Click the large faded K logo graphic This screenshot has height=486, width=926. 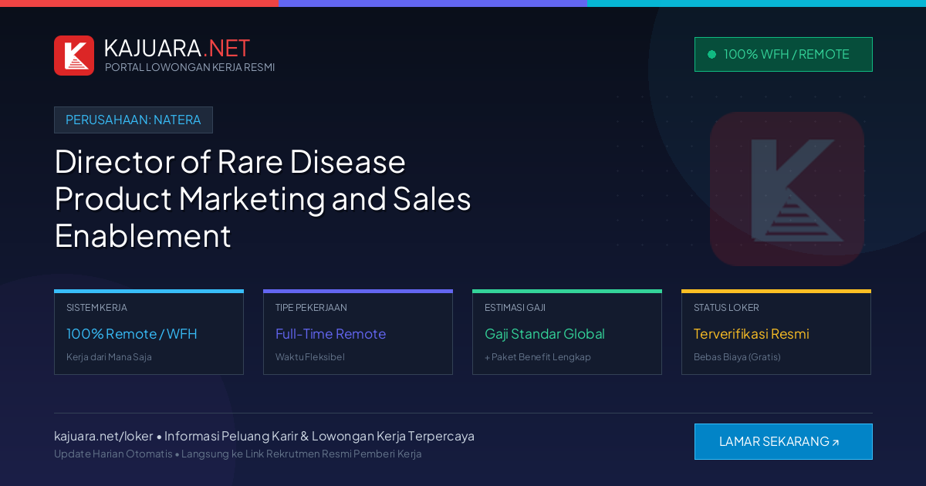[x=787, y=189]
